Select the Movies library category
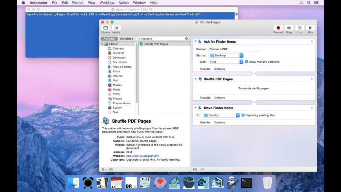Viewport: 341px width, 192px height. pos(117,85)
